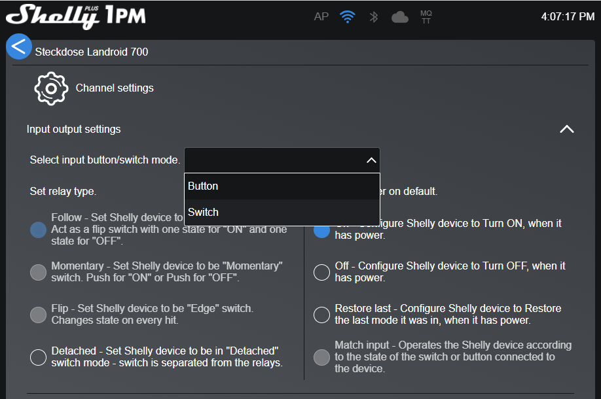Choose the Flip edge switch mode

(x=39, y=315)
